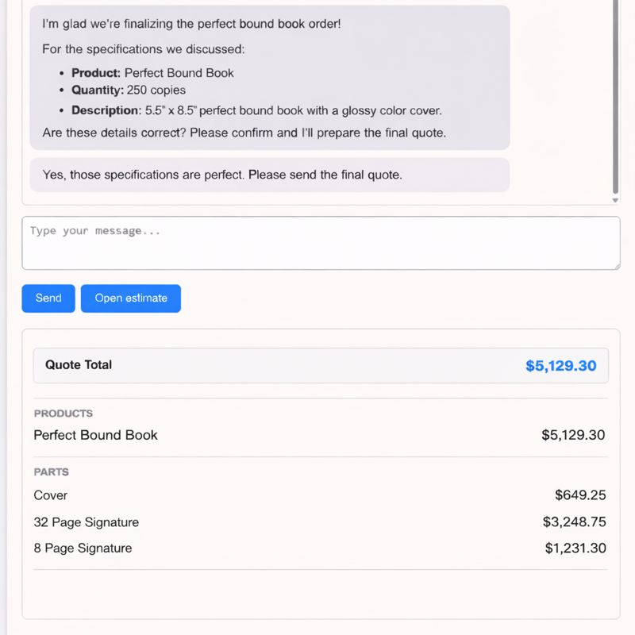
Task: Open the estimate with the Open estimate button
Action: 130,298
